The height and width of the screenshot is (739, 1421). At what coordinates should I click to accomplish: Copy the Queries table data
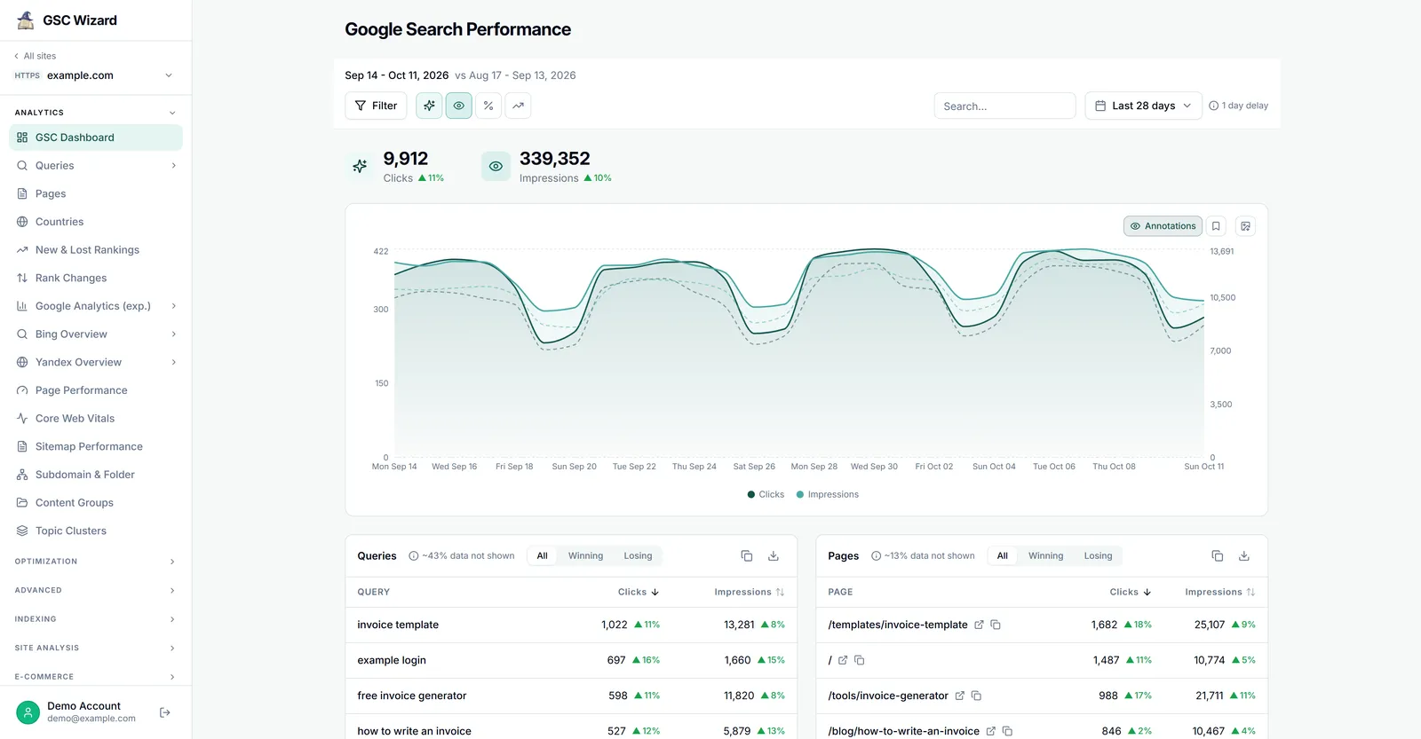point(747,556)
